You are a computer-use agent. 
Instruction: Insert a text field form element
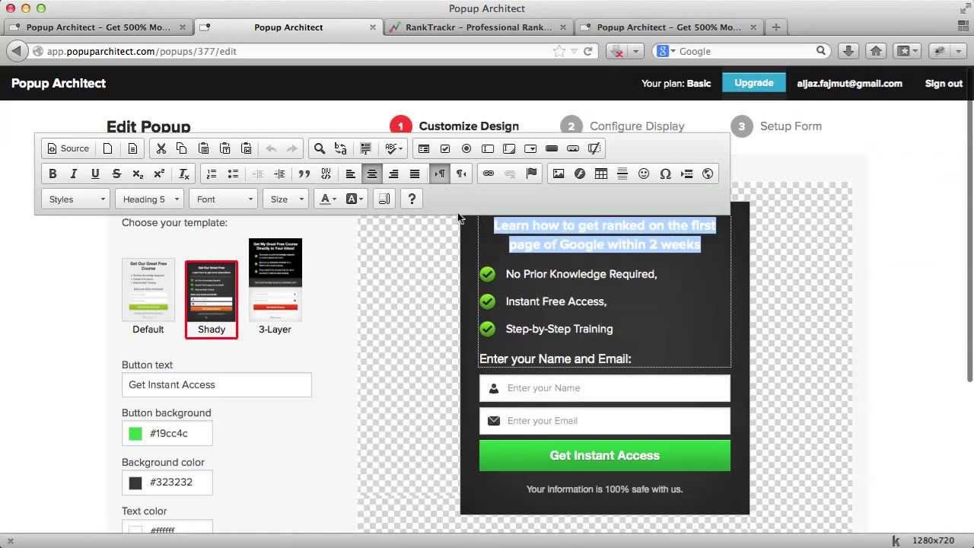click(488, 148)
